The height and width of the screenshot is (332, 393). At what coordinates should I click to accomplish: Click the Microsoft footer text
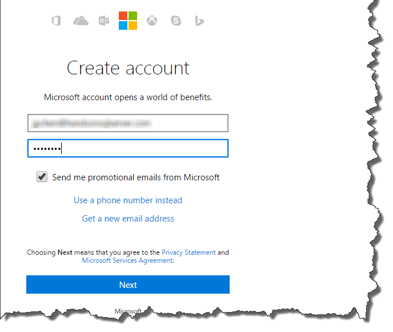pyautogui.click(x=128, y=311)
